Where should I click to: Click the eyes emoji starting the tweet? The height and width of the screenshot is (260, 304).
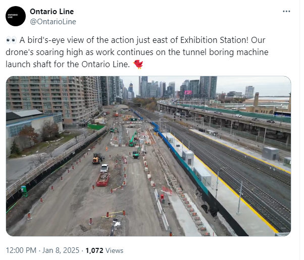[x=11, y=40]
